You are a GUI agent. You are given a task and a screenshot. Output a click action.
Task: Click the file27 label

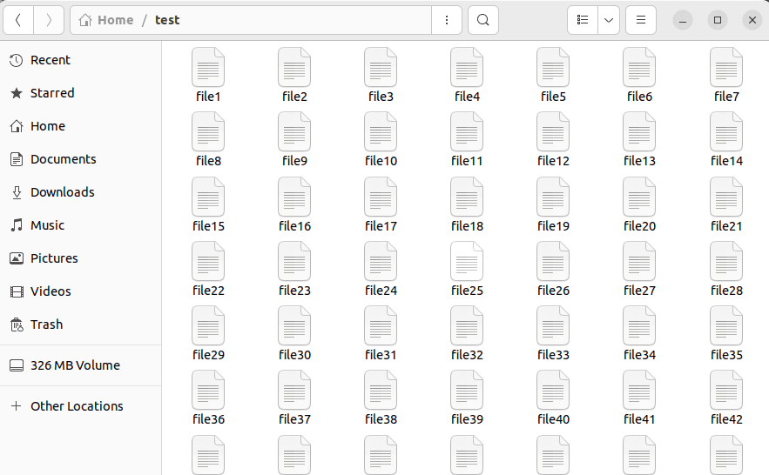[x=639, y=291]
